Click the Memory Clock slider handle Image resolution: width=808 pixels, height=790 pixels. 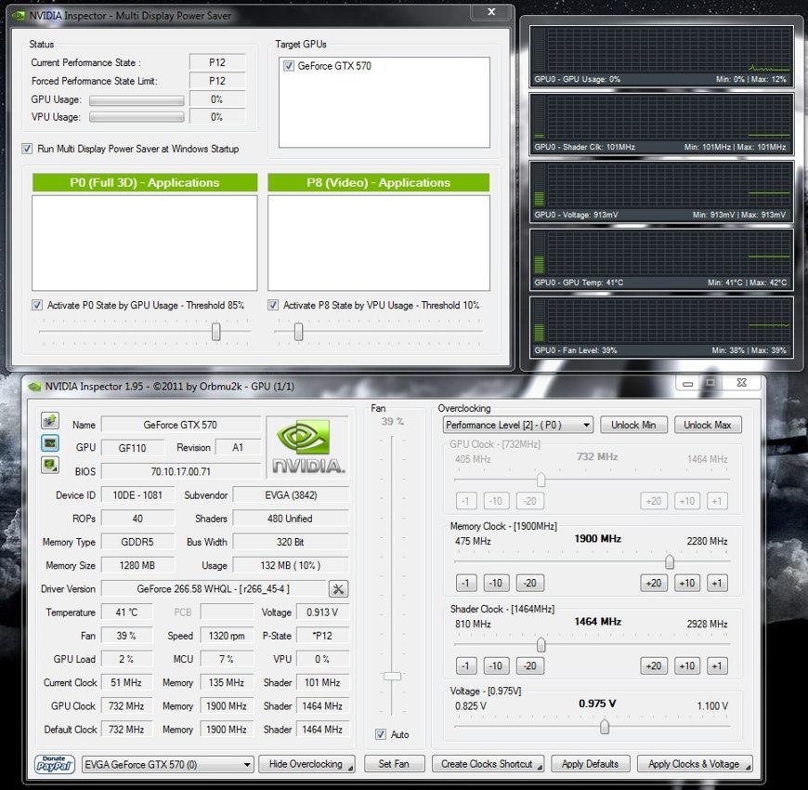[670, 561]
